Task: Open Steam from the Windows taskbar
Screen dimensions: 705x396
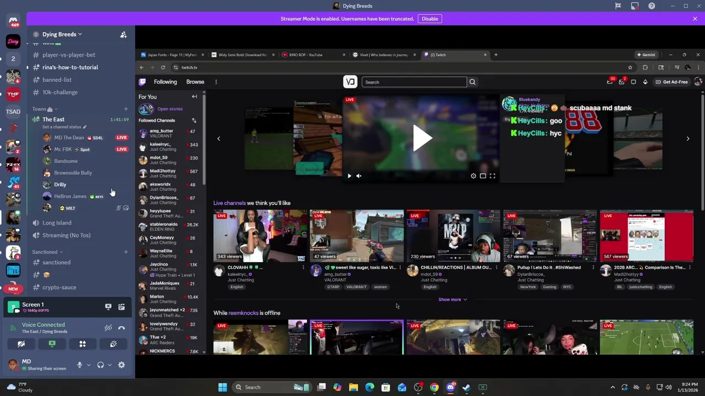Action: tap(467, 387)
